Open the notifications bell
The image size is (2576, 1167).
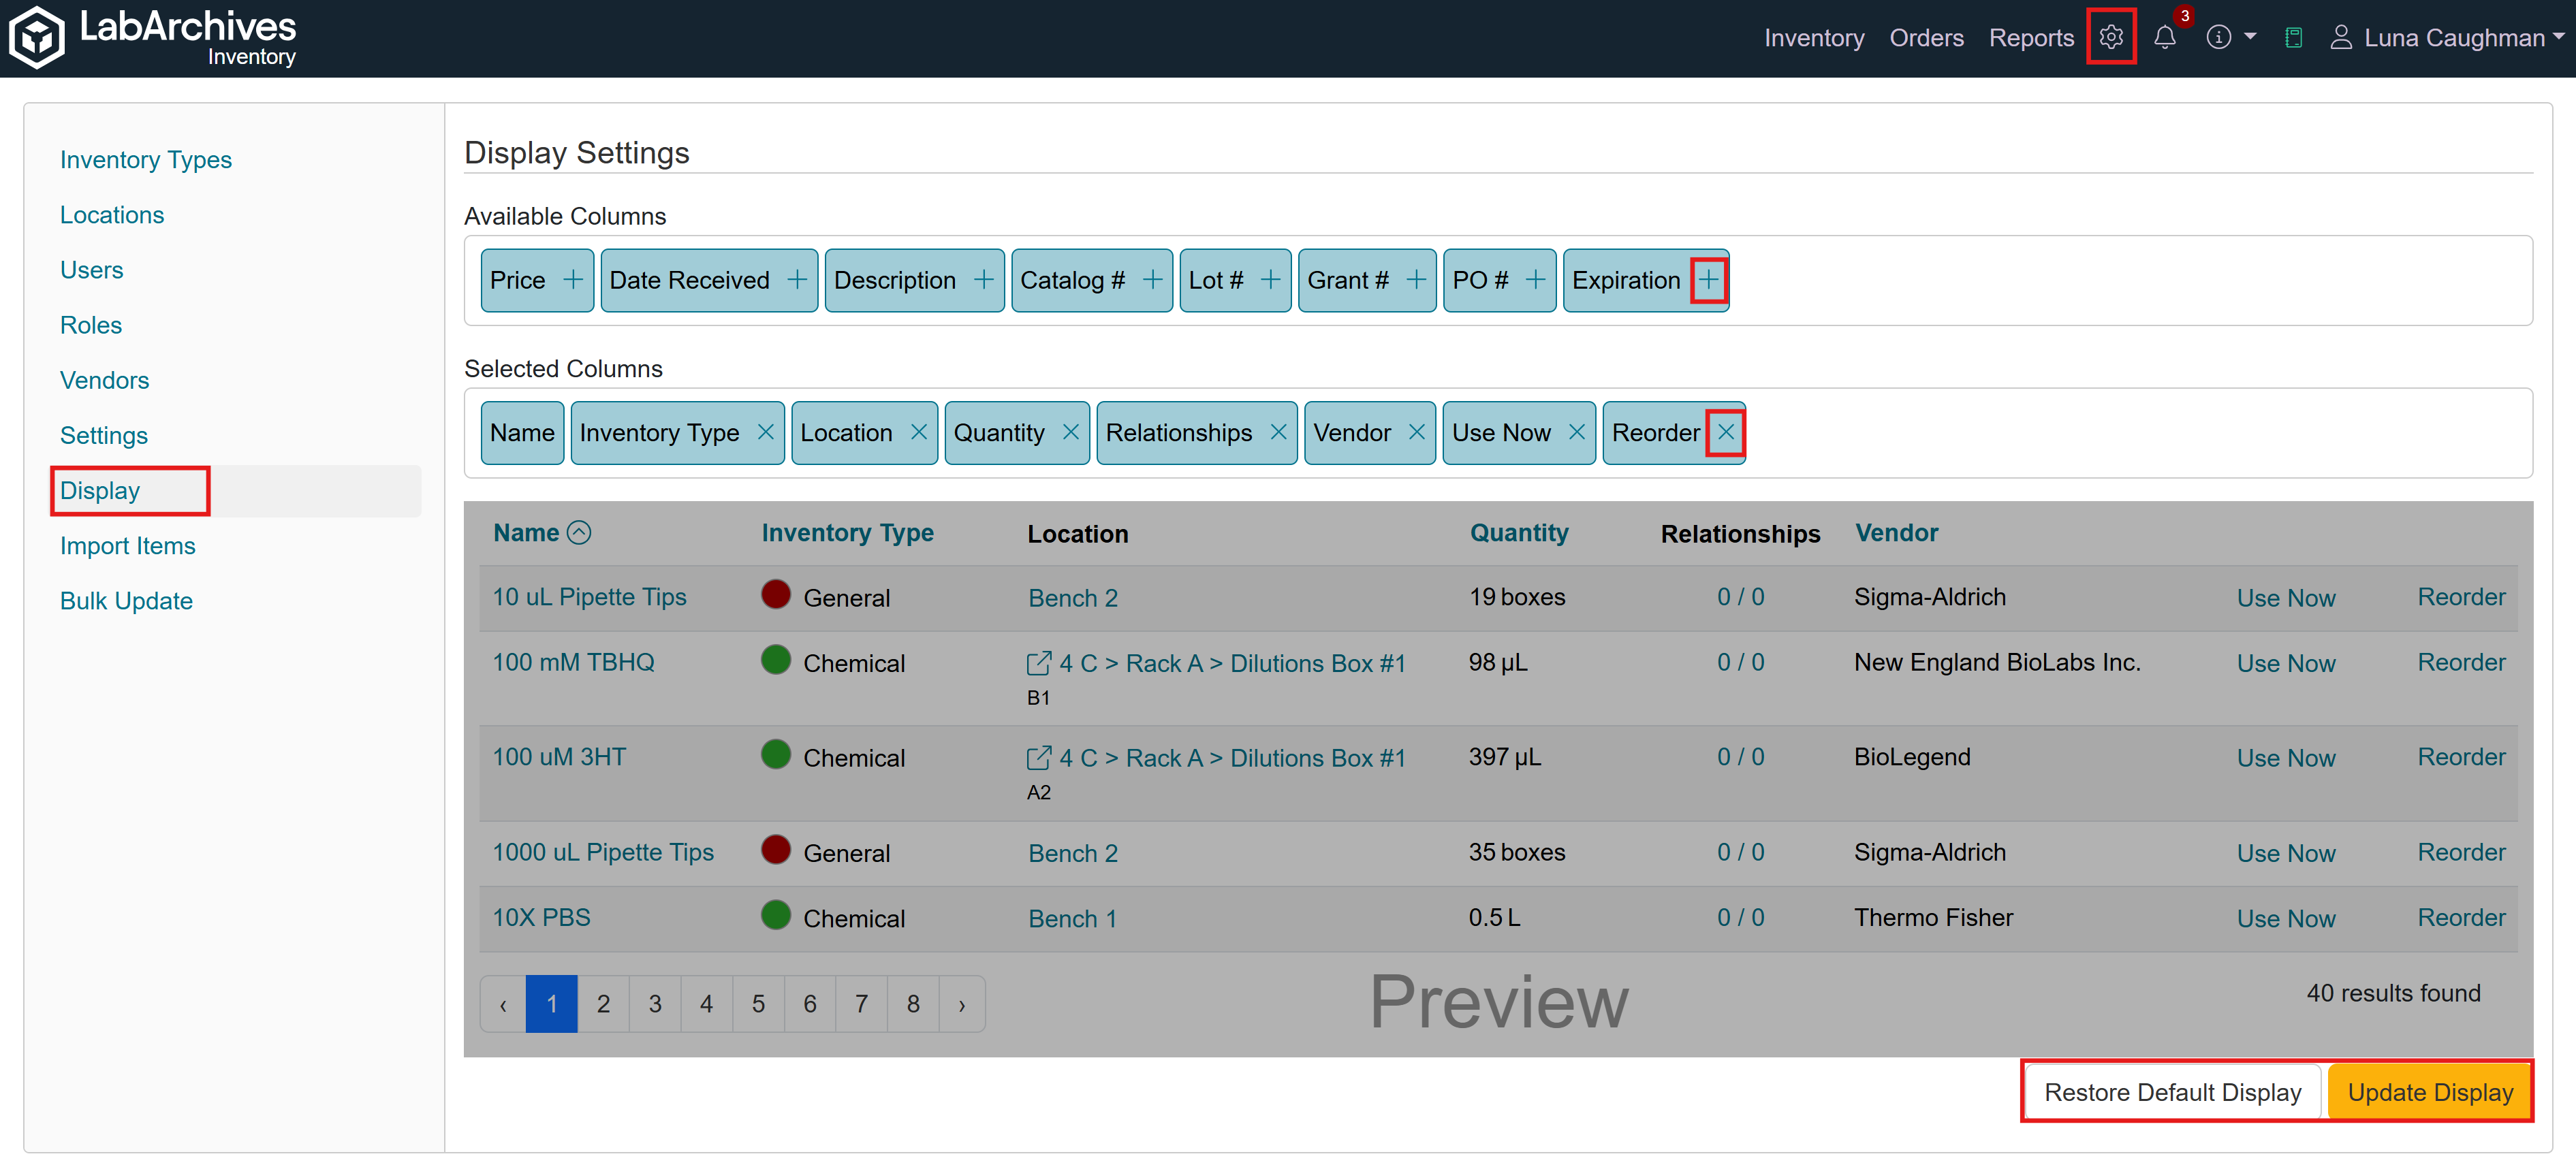(2164, 38)
